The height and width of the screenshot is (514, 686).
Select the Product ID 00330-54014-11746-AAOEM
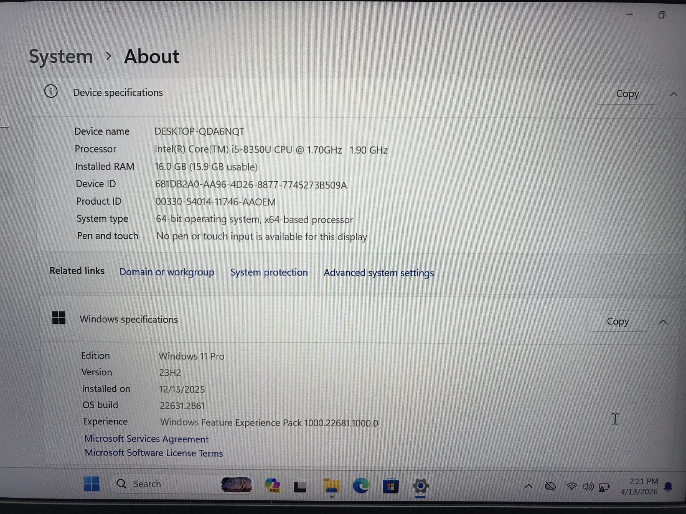pyautogui.click(x=216, y=202)
